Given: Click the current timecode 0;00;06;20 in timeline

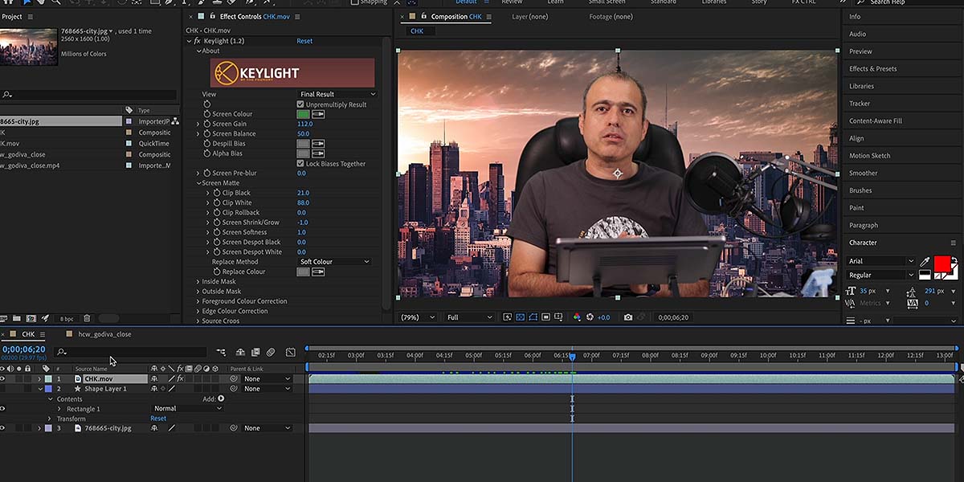Looking at the screenshot, I should pos(23,349).
